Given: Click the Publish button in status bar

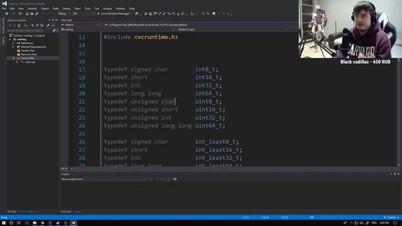Looking at the screenshot, I should (391, 217).
